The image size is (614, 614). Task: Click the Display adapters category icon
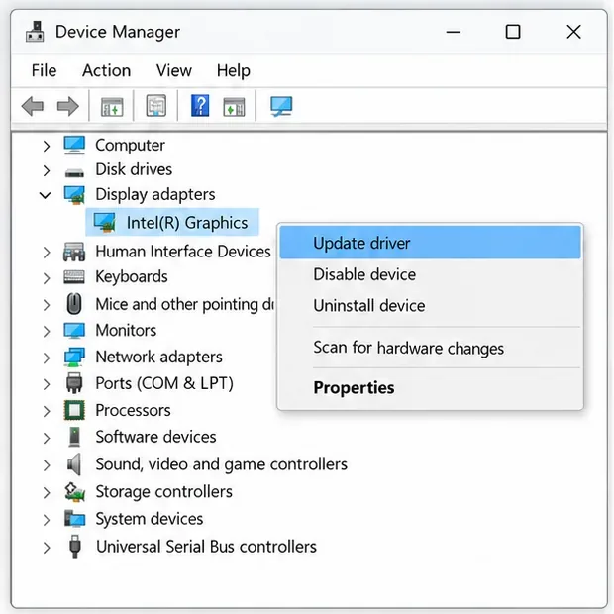[74, 195]
